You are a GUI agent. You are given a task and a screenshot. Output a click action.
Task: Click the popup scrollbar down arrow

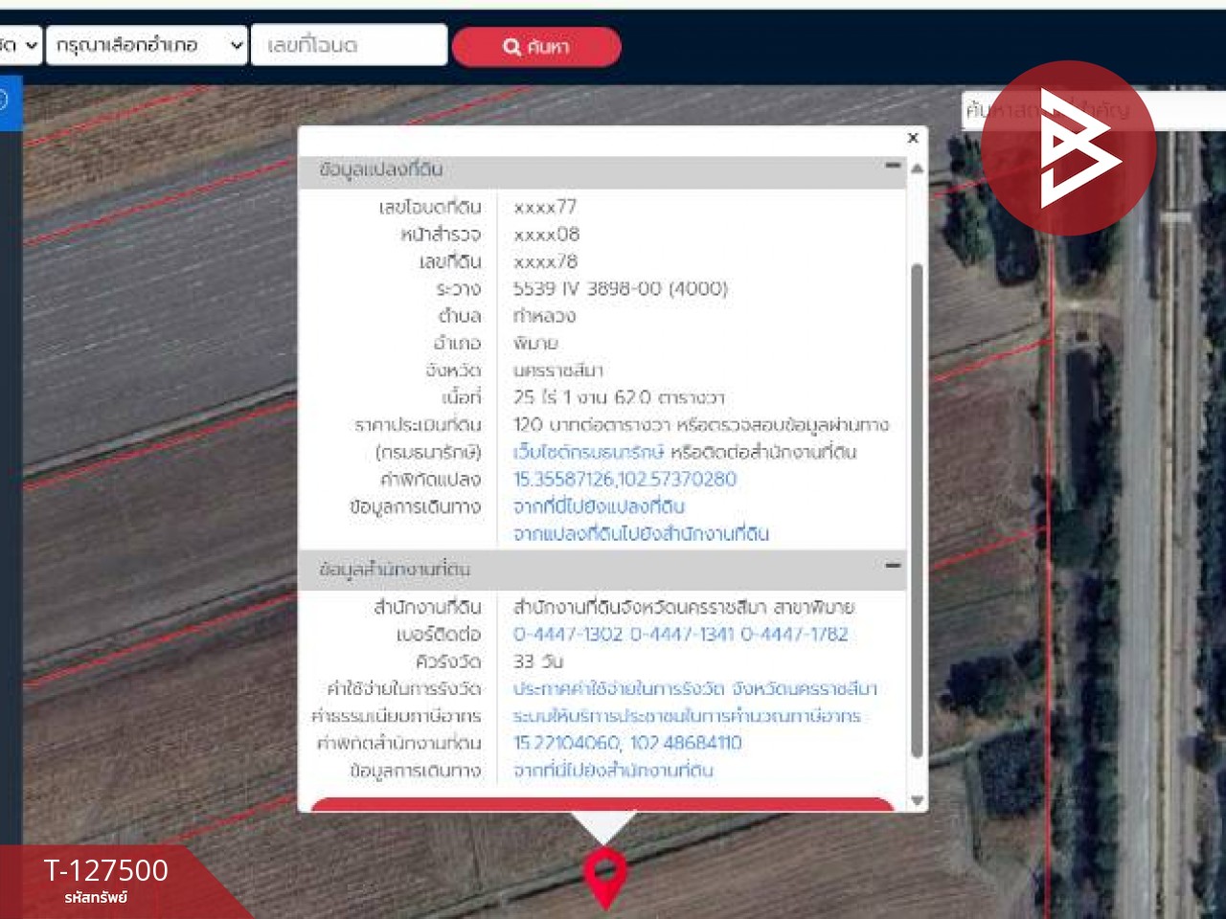click(x=917, y=800)
